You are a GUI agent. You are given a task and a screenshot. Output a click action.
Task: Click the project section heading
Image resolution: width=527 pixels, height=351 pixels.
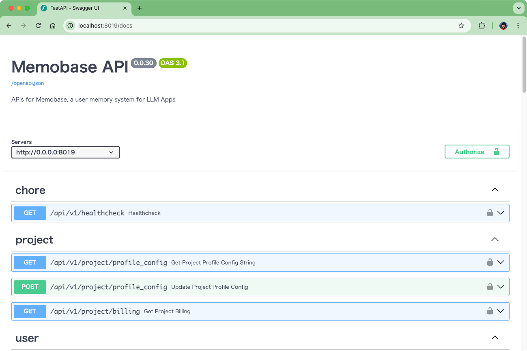tap(34, 240)
